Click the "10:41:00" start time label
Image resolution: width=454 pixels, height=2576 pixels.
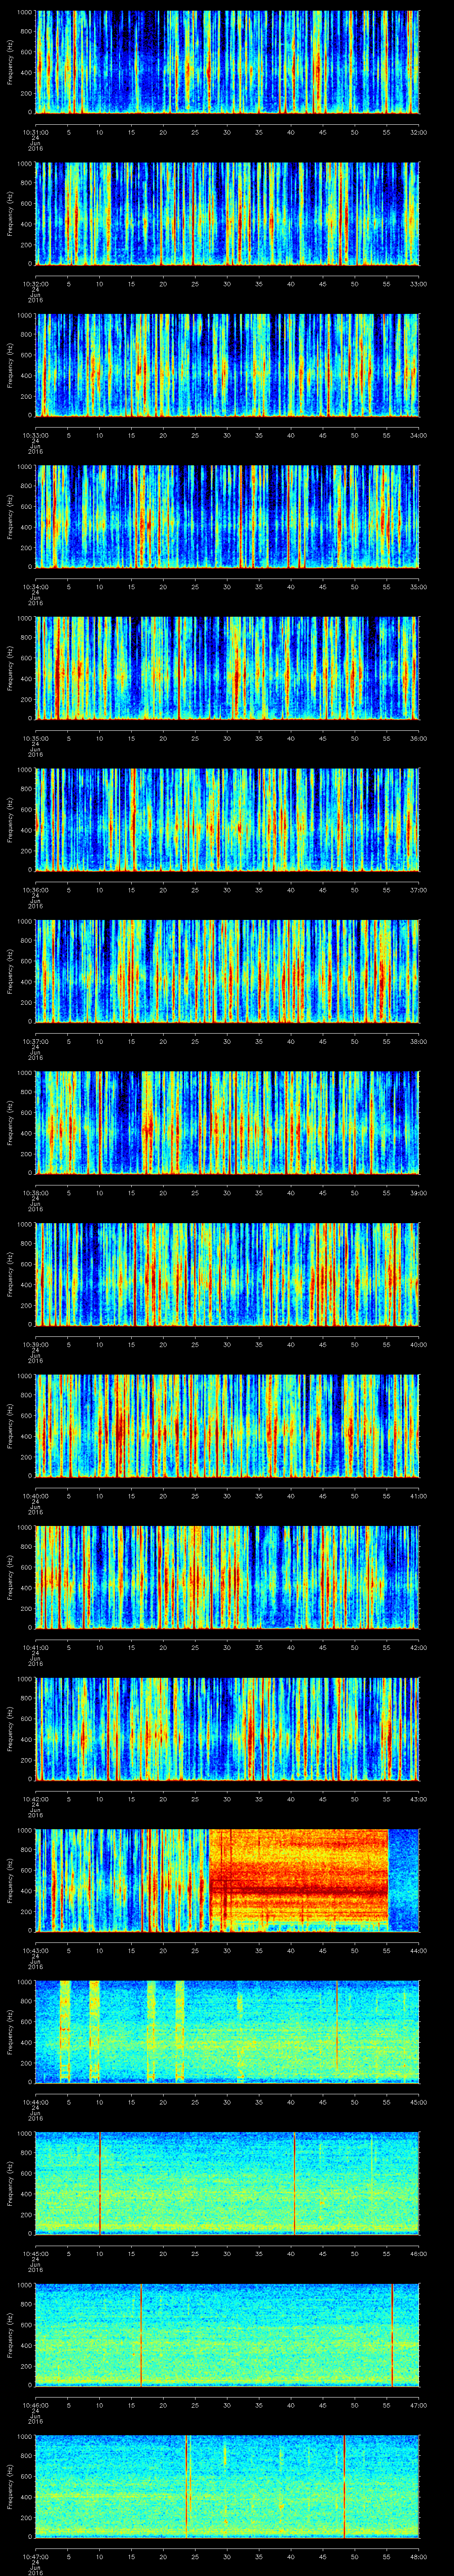35,1647
